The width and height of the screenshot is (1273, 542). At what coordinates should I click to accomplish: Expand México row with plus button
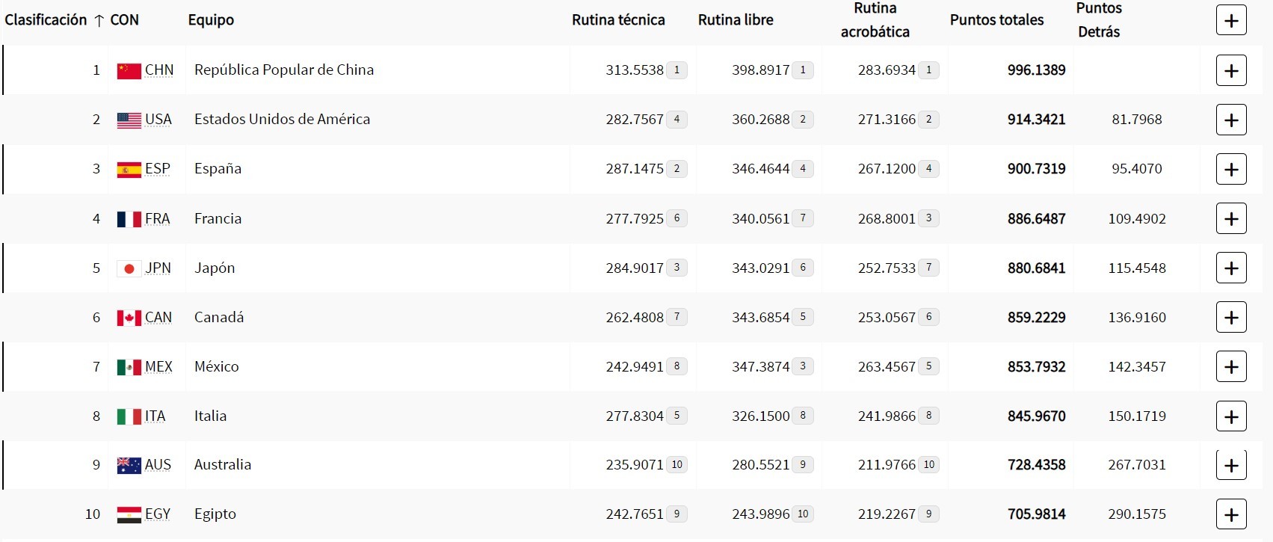point(1231,366)
